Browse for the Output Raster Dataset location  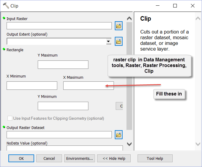(118, 135)
